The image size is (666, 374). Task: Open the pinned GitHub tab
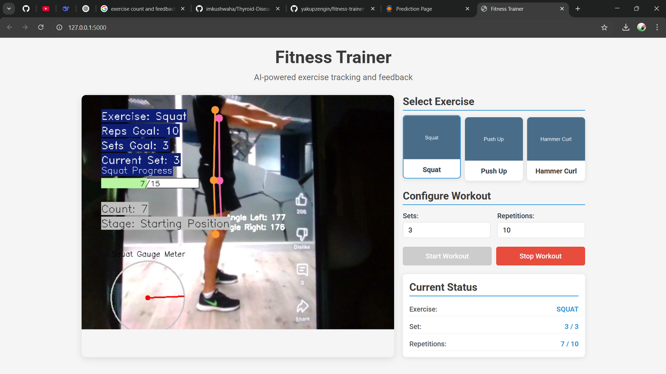(26, 9)
